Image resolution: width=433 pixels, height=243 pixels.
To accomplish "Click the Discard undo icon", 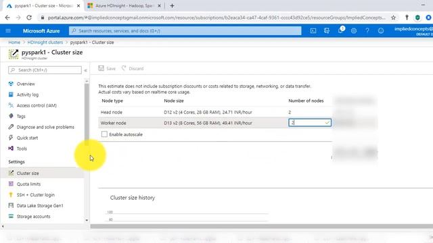I will coord(124,68).
